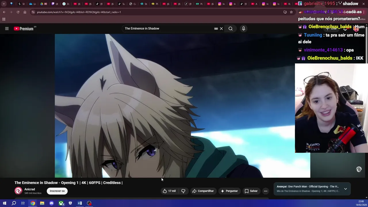Image resolution: width=368 pixels, height=207 pixels.
Task: Click the magnifier search button
Action: point(231,28)
